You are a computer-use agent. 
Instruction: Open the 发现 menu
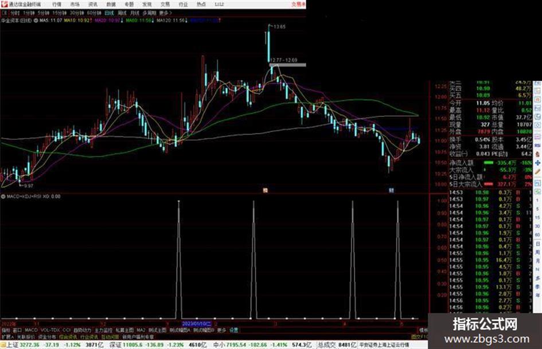147,5
